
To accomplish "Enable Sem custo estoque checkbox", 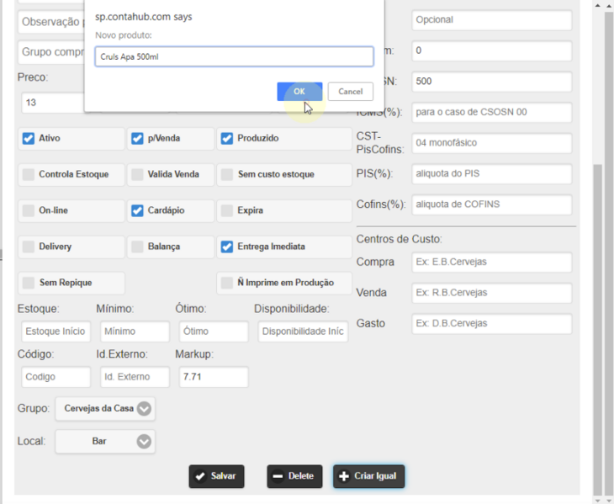I will click(227, 174).
